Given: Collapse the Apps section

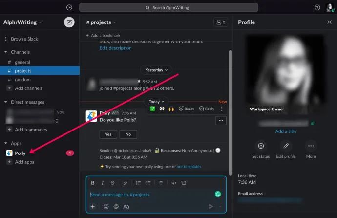Looking at the screenshot, I should [x=6, y=143].
